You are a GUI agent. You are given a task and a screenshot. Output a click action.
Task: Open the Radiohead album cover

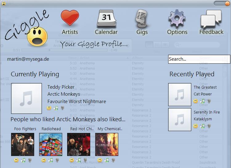[x=51, y=145]
